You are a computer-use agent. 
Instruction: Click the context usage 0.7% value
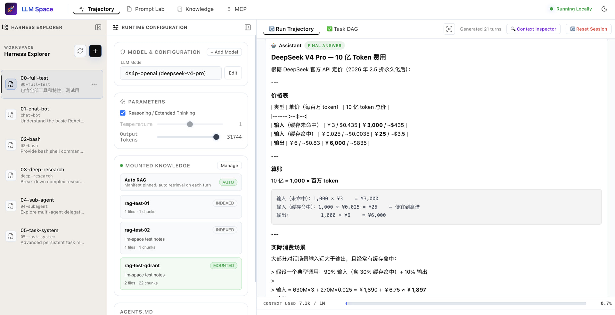click(x=606, y=303)
